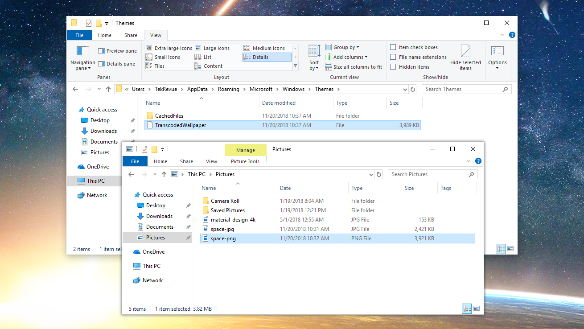This screenshot has height=329, width=584.
Task: Open Help icon in Themes window
Action: coord(512,35)
